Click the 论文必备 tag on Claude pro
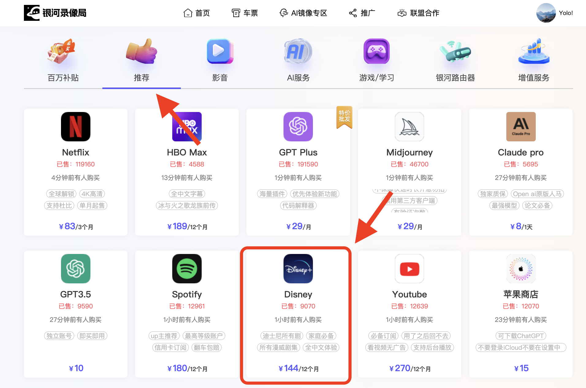 pyautogui.click(x=537, y=206)
